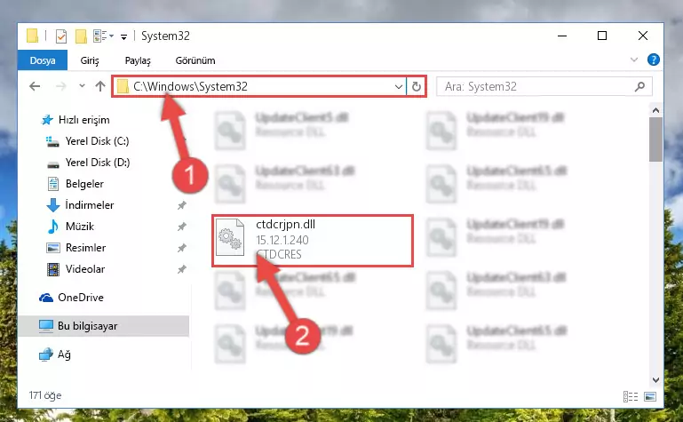
Task: Click the Properties checkmark icon in title bar
Action: [61, 36]
